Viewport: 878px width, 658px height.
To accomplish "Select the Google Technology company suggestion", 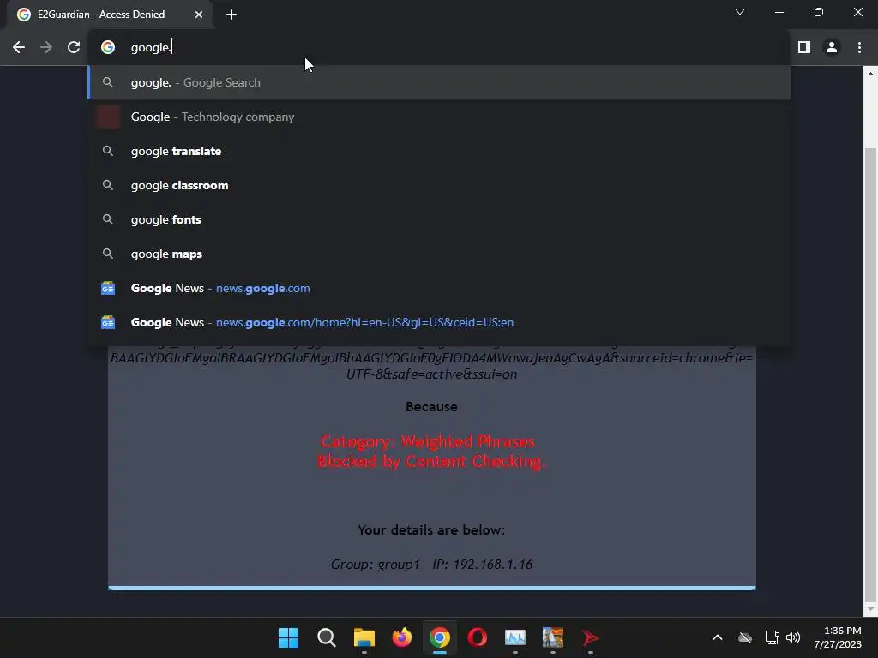I will click(439, 117).
